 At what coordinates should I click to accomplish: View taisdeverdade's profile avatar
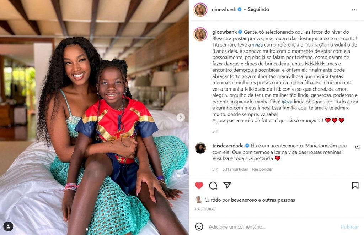[200, 148]
